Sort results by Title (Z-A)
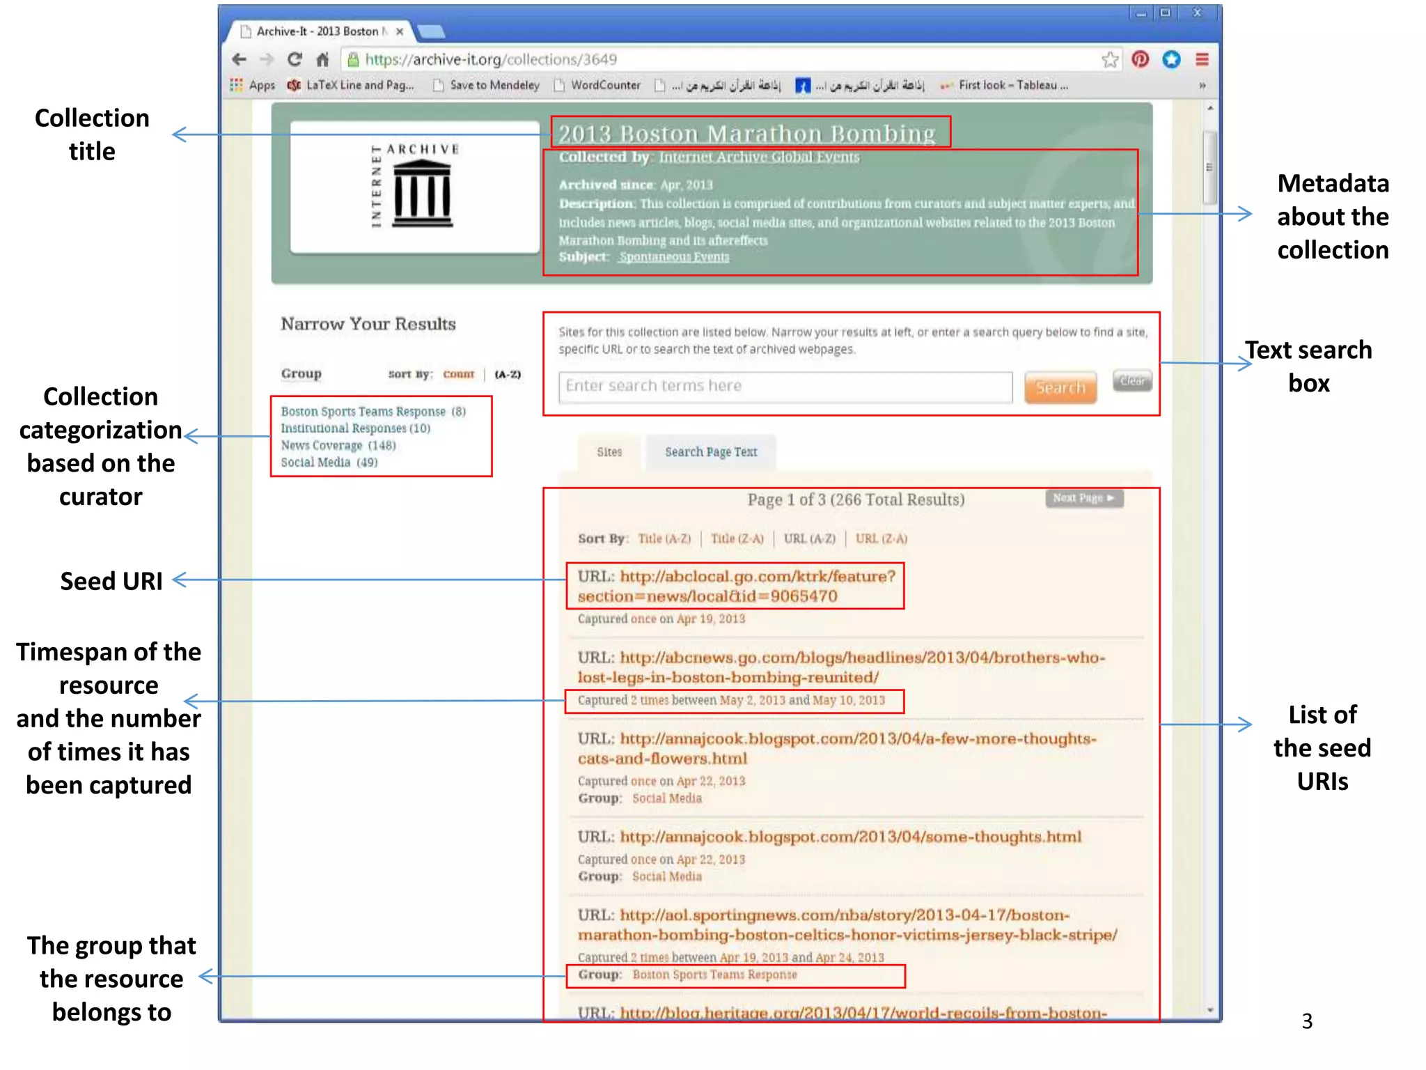 click(x=737, y=538)
